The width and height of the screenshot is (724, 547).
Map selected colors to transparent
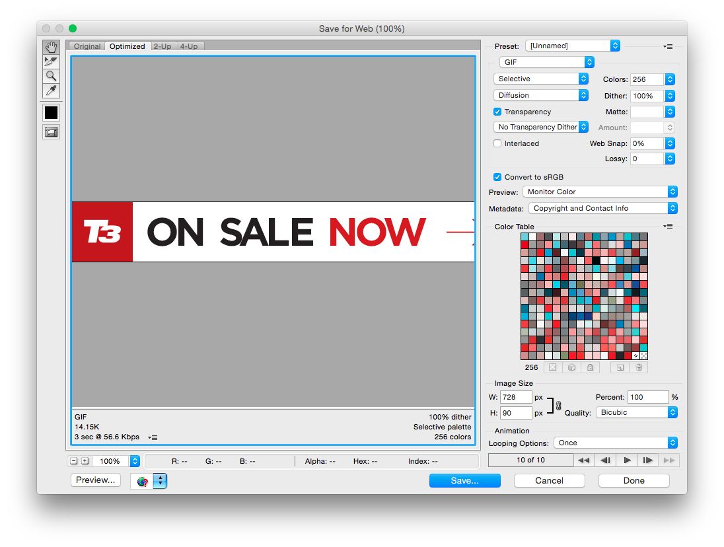(552, 367)
